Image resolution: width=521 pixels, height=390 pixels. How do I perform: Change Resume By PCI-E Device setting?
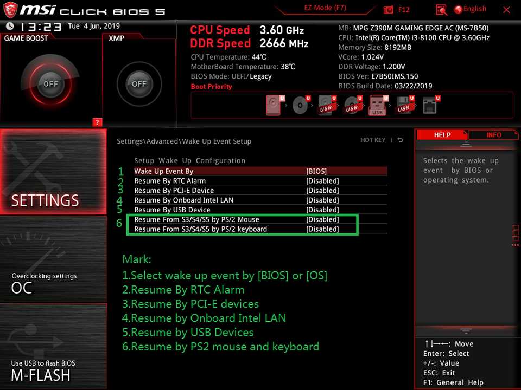pyautogui.click(x=322, y=191)
